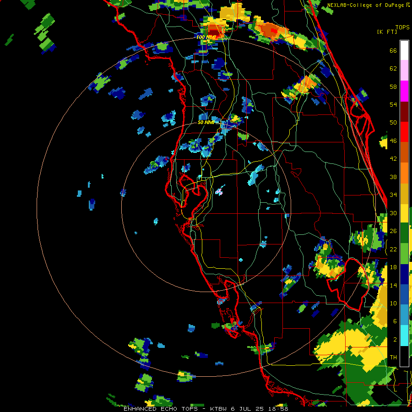Click the [K FT] units label
The height and width of the screenshot is (412, 412).
387,32
